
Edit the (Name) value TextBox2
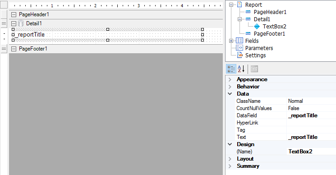(311, 152)
